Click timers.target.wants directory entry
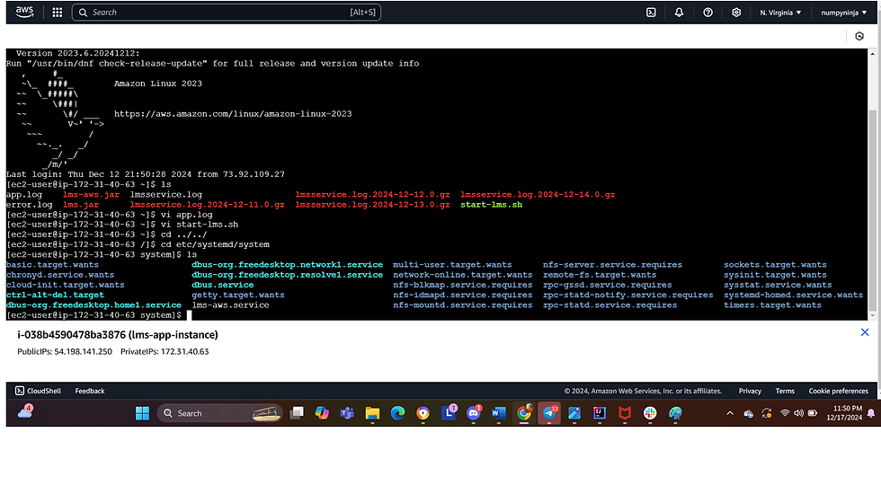This screenshot has width=881, height=495. [772, 305]
